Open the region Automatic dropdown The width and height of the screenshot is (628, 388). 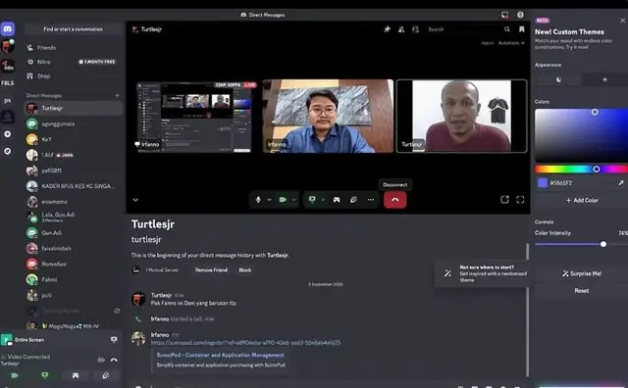click(511, 43)
